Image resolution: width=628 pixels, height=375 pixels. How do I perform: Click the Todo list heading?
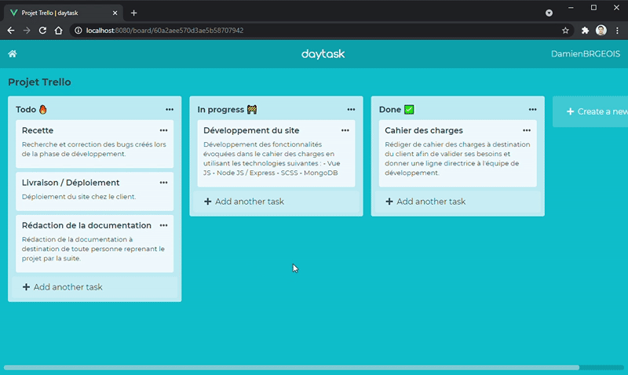tap(31, 109)
